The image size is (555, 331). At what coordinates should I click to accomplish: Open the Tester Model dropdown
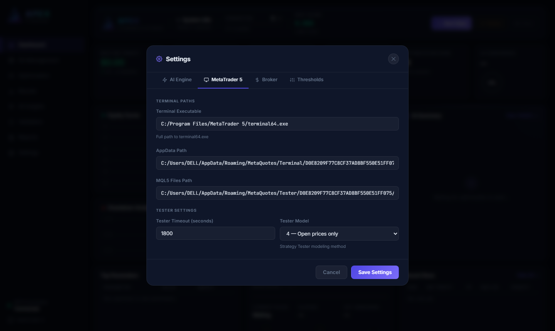tap(339, 234)
